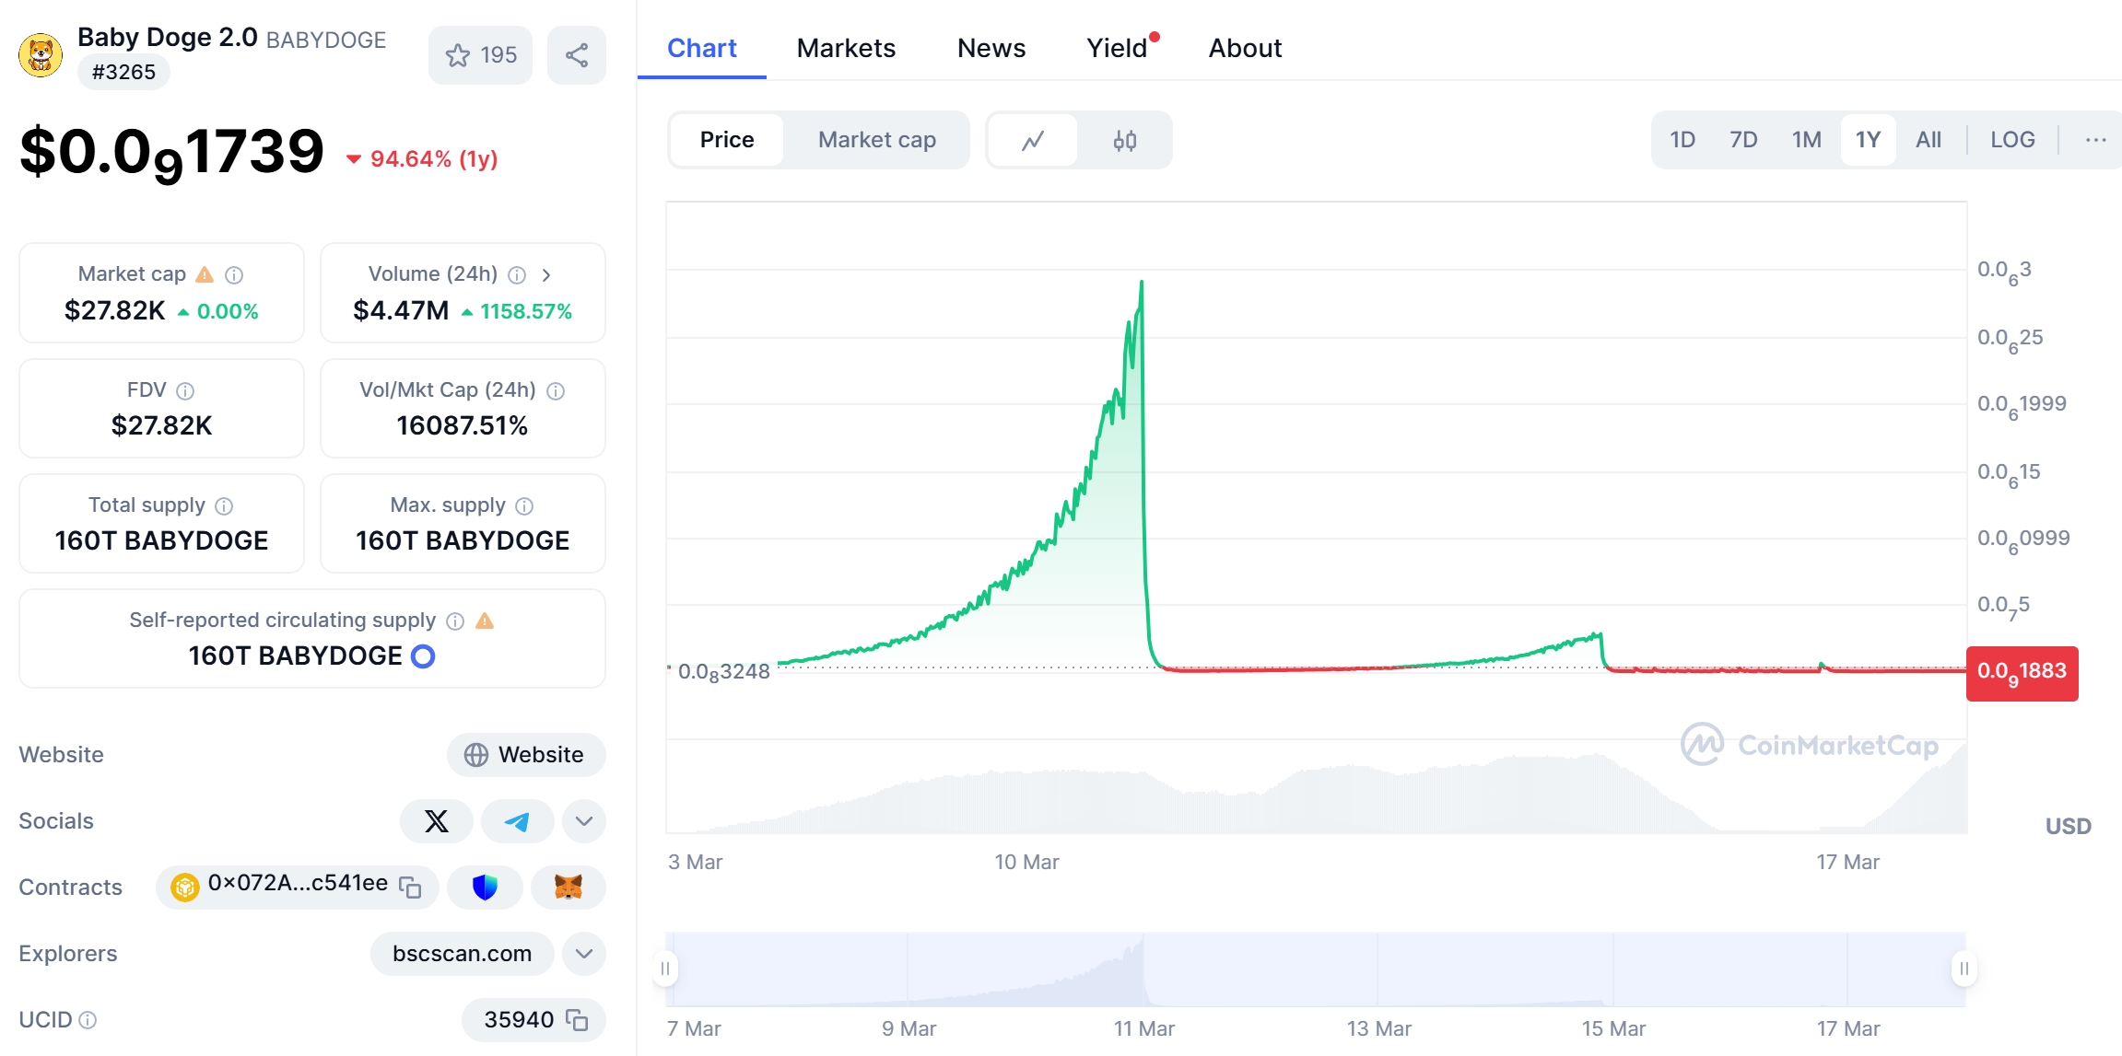Open Total supply info icon
Viewport: 2122px width, 1056px height.
click(224, 505)
